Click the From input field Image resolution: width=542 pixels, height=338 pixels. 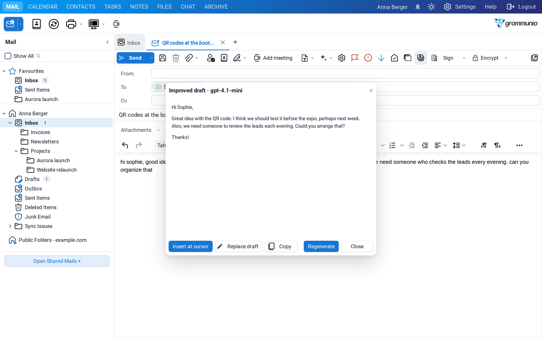click(345, 73)
